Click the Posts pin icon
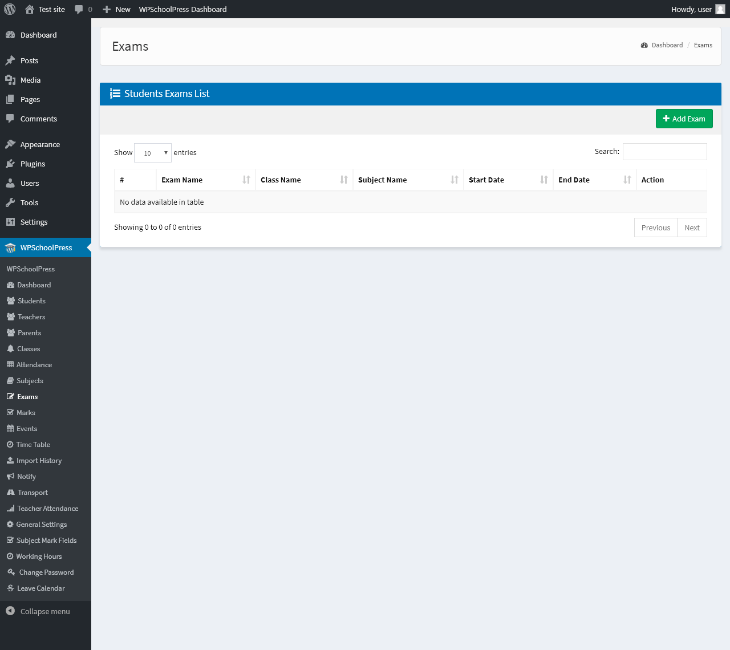The width and height of the screenshot is (730, 650). pyautogui.click(x=10, y=60)
